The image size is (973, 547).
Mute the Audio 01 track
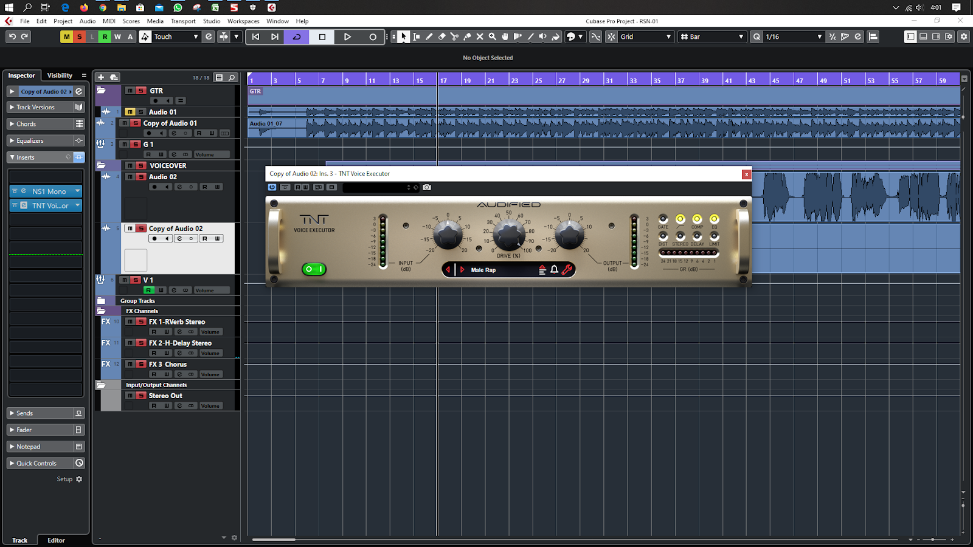(130, 112)
